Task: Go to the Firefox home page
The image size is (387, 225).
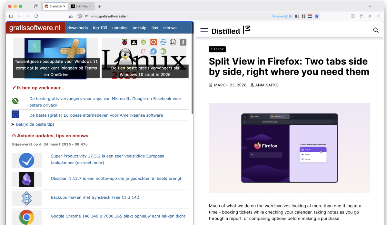Action: [71, 16]
